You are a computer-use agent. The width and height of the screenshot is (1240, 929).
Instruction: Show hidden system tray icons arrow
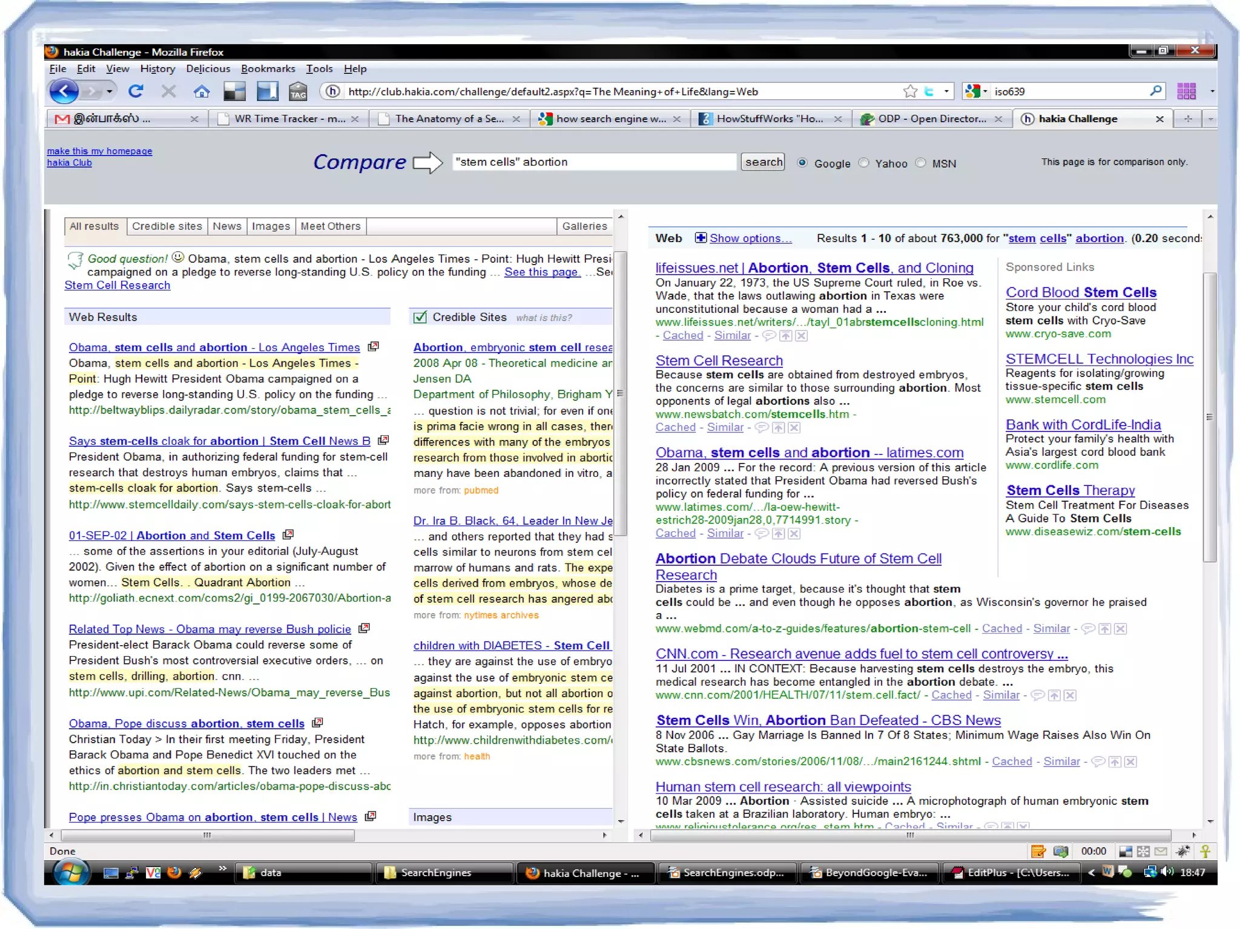coord(1092,872)
